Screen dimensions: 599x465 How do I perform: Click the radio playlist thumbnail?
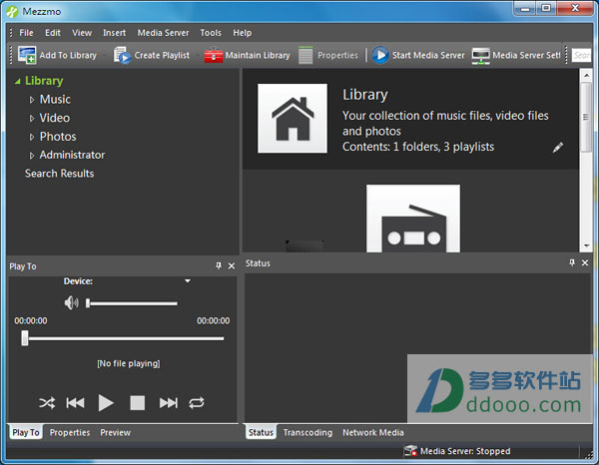click(x=413, y=219)
